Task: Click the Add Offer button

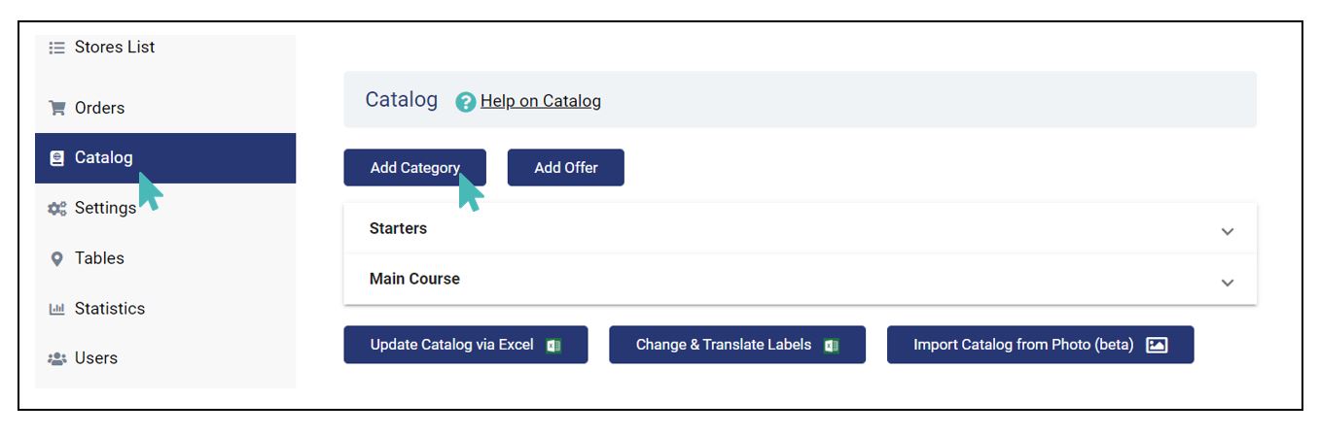Action: click(565, 167)
